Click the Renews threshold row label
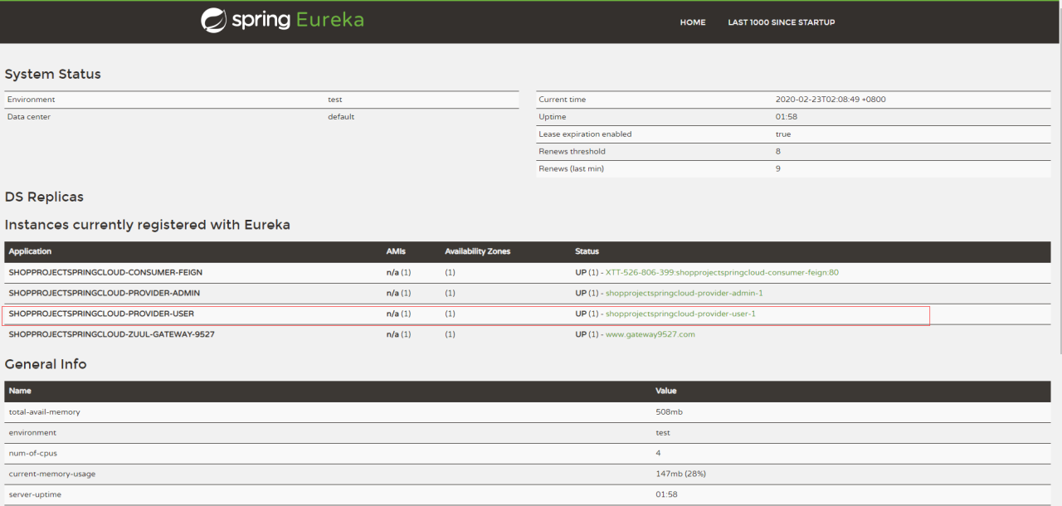 (x=572, y=152)
